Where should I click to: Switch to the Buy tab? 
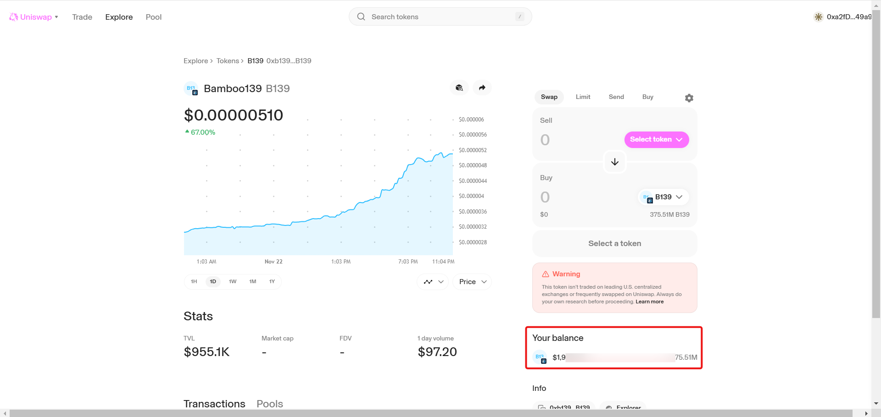[648, 97]
